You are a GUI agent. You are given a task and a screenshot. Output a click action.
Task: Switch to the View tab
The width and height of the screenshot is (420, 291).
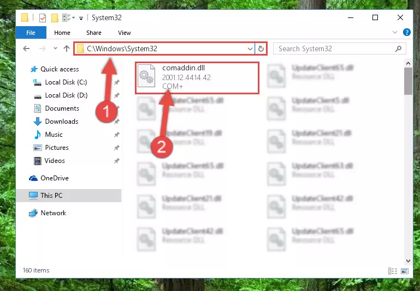tap(125, 33)
